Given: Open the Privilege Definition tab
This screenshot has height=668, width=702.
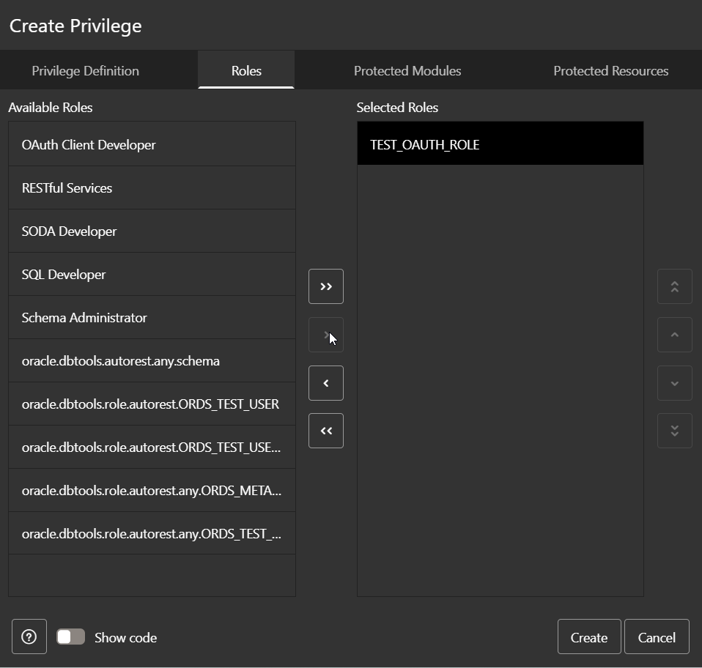Looking at the screenshot, I should pyautogui.click(x=85, y=70).
